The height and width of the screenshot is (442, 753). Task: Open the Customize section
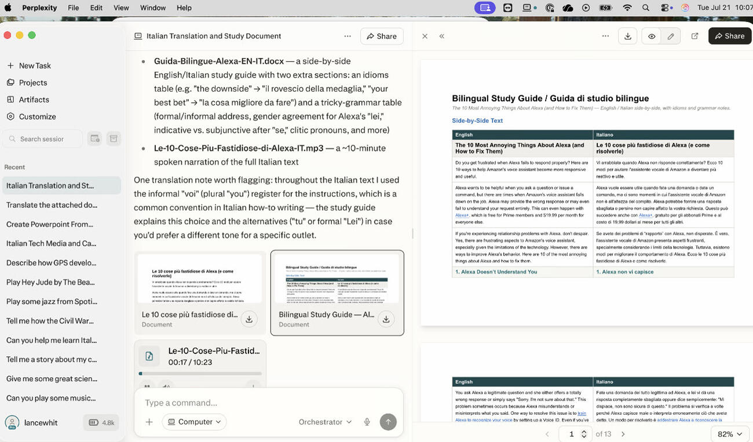pyautogui.click(x=31, y=116)
